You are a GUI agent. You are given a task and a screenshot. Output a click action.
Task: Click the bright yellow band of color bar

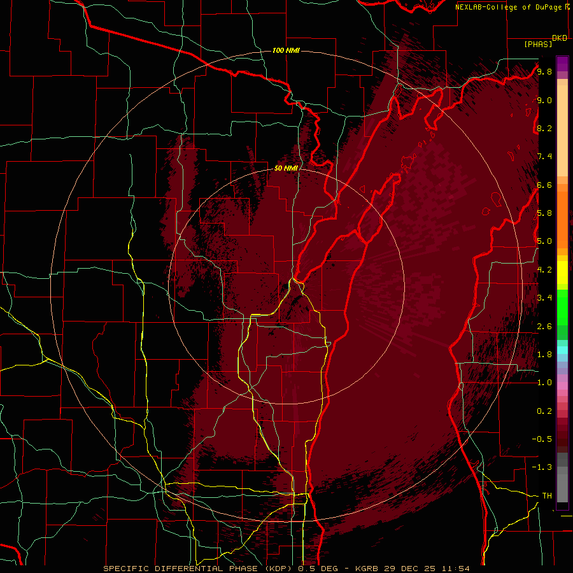562,272
